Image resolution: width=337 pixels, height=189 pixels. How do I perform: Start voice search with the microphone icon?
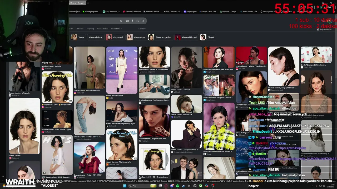[x=133, y=21]
